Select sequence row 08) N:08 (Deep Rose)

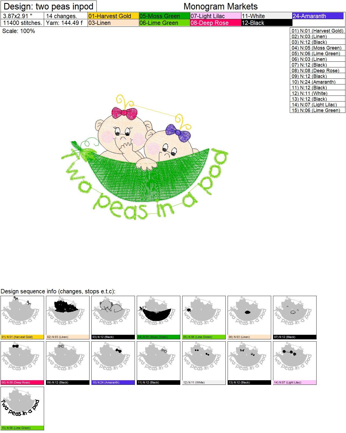pos(317,70)
